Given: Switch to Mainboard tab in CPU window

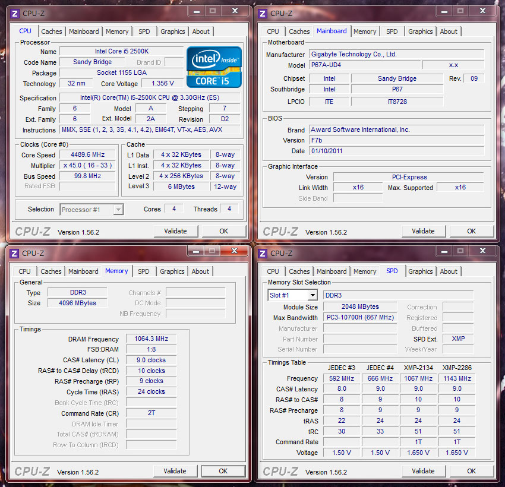Looking at the screenshot, I should [x=84, y=31].
